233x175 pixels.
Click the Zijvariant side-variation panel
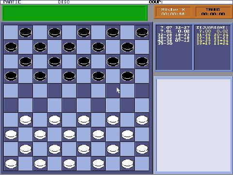(x=213, y=48)
